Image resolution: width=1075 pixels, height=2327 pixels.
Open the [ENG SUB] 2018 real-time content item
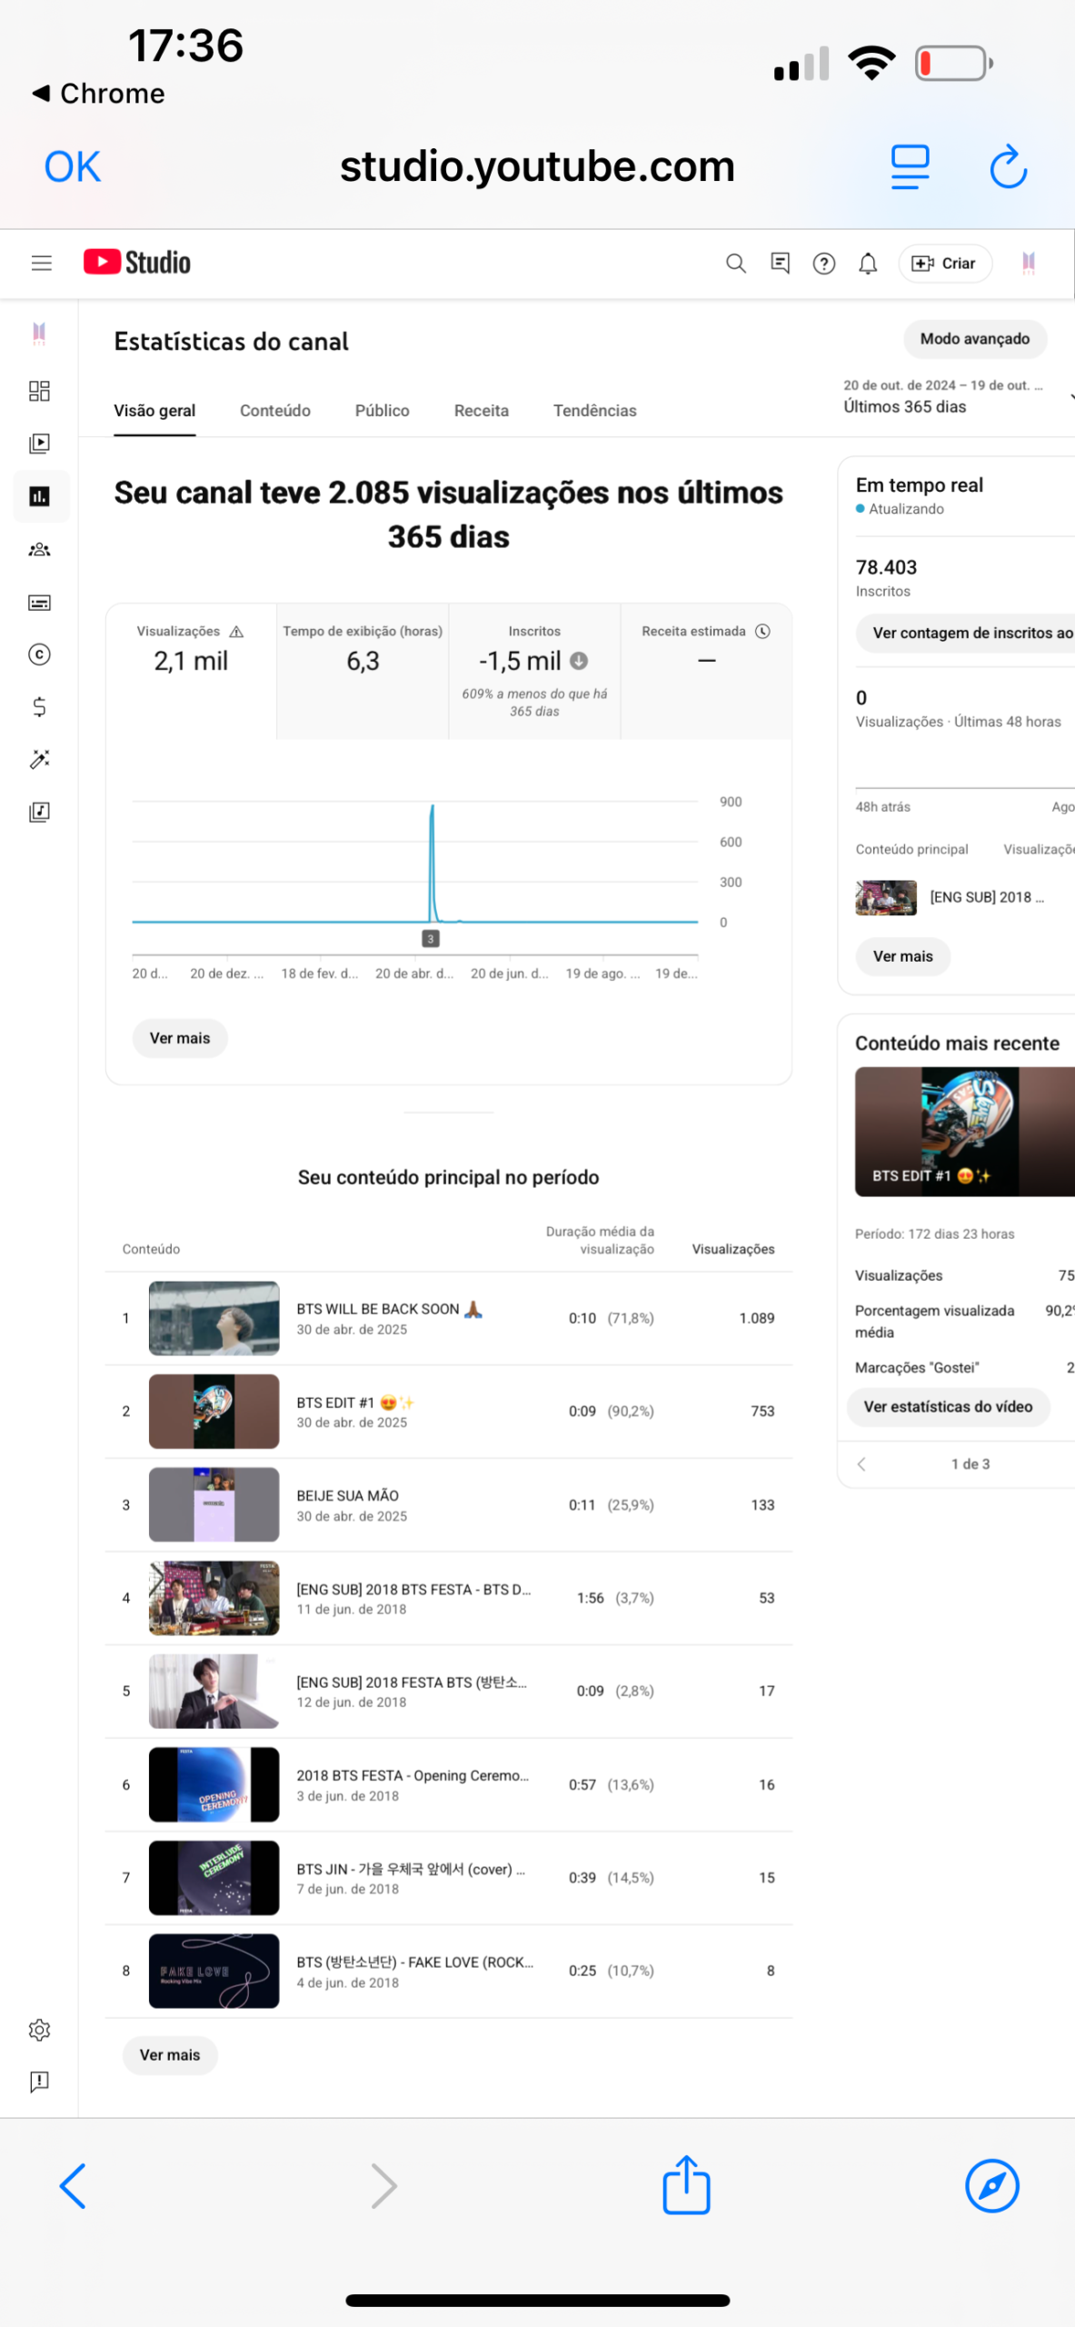pyautogui.click(x=950, y=897)
